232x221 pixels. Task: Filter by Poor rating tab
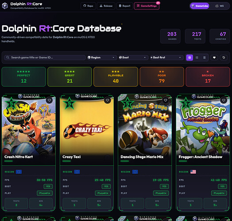coord(162,76)
